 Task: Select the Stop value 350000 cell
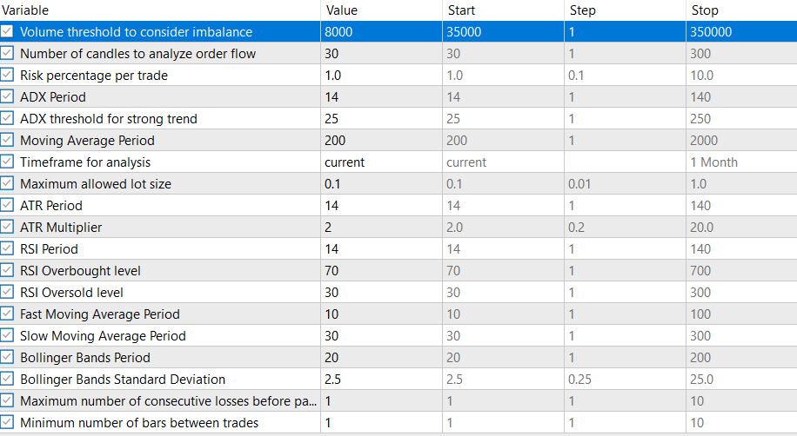(741, 31)
